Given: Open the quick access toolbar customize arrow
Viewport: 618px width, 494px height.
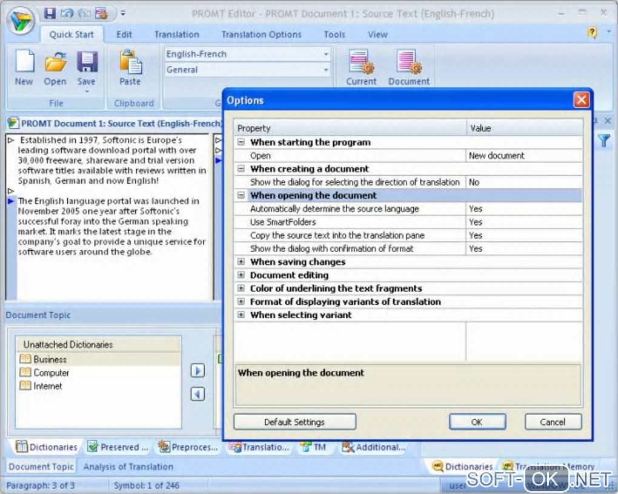Looking at the screenshot, I should pyautogui.click(x=123, y=13).
